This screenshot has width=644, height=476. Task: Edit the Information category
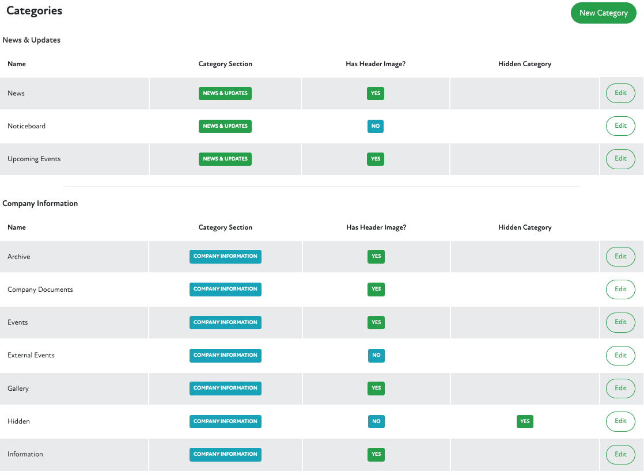click(x=620, y=454)
